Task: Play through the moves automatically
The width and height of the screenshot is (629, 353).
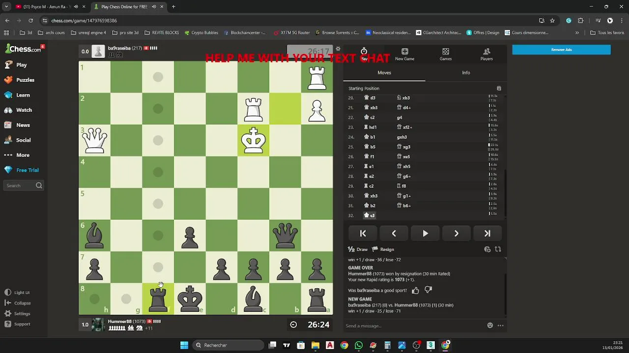Action: (x=425, y=233)
